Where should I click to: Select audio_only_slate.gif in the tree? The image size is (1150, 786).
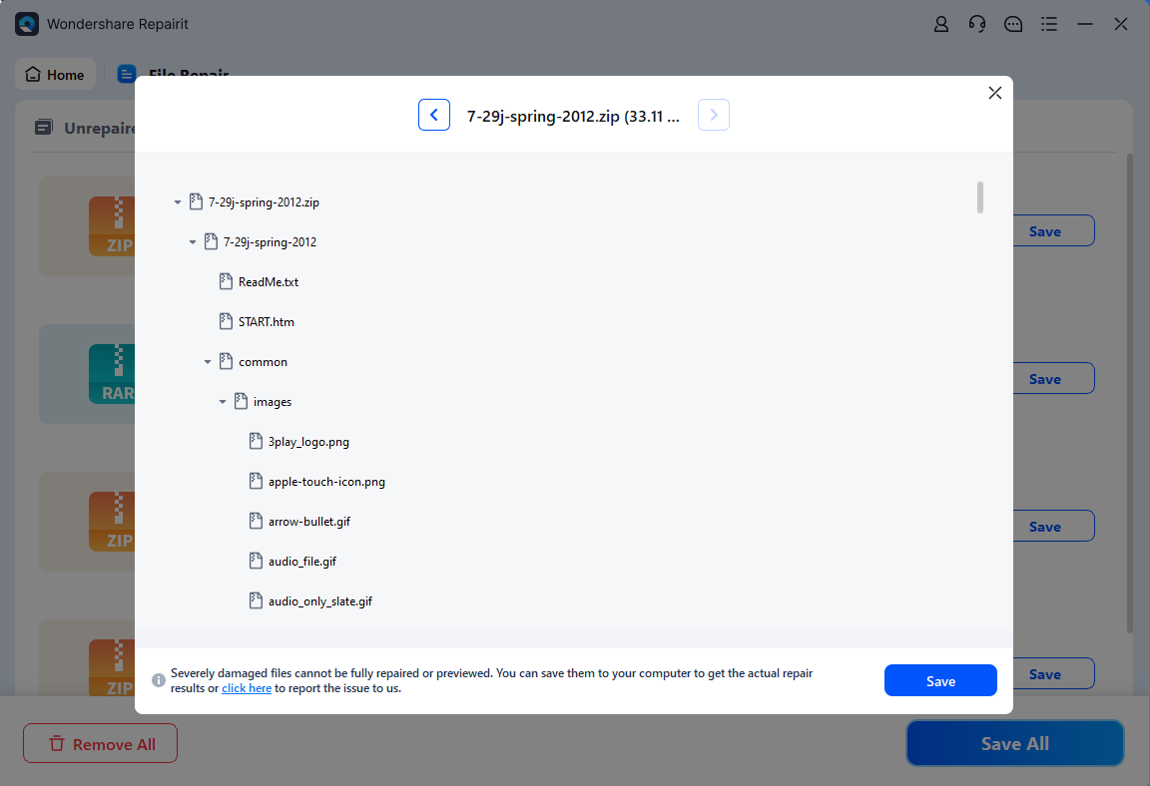point(320,601)
